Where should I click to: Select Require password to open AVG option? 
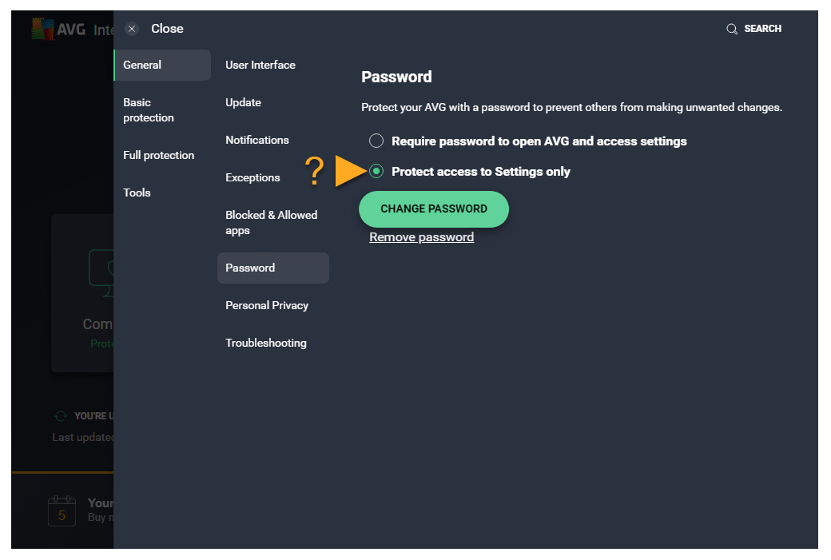click(376, 141)
